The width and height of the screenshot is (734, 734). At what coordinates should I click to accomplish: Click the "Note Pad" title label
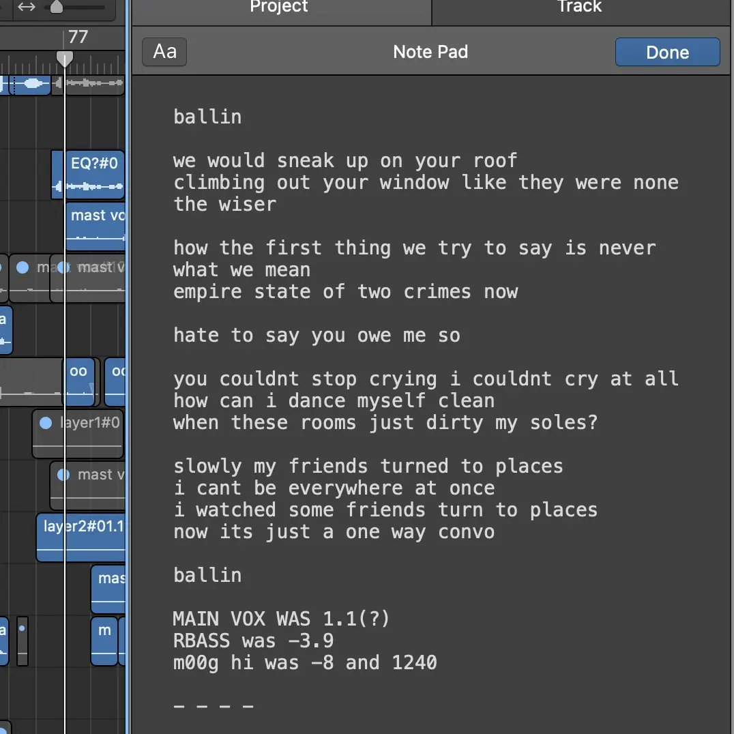(x=430, y=52)
